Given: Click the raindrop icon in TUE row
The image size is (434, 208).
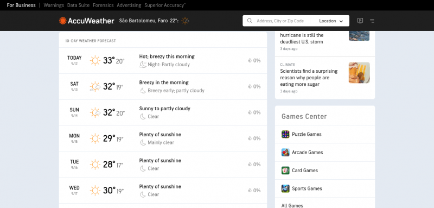Looking at the screenshot, I should coord(250,165).
